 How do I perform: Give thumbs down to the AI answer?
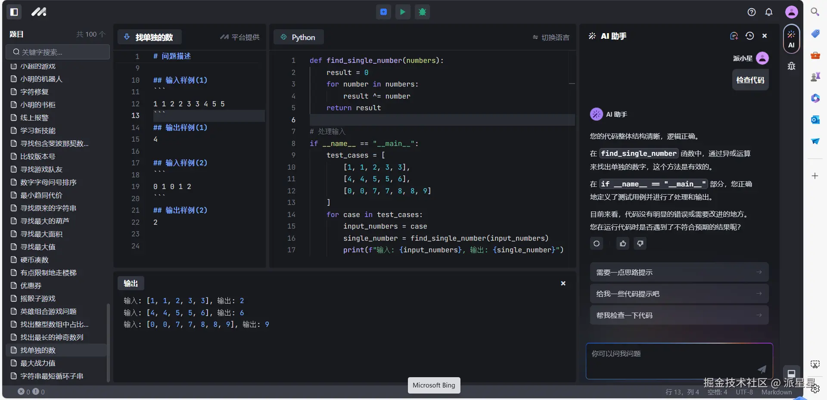640,244
